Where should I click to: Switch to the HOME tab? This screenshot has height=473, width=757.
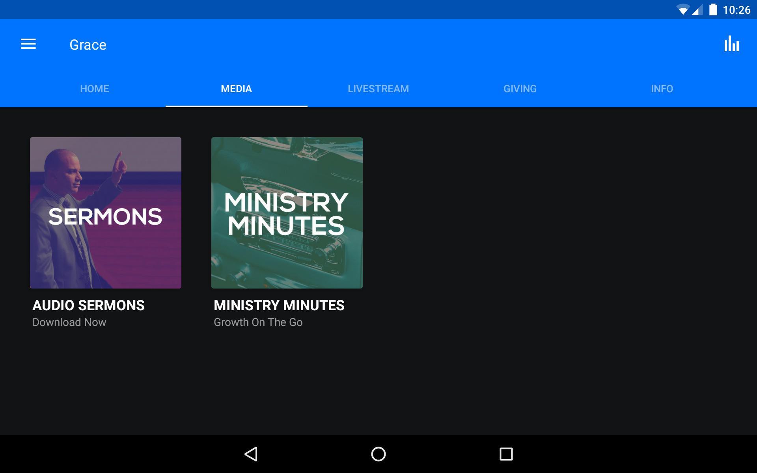tap(95, 89)
